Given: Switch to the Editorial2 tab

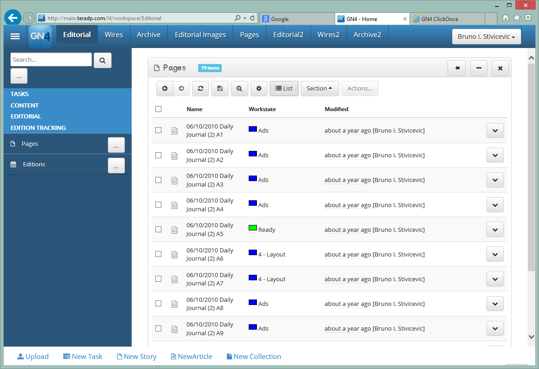Looking at the screenshot, I should pos(288,35).
